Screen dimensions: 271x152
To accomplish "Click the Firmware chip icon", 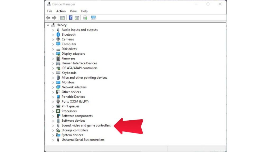I will tap(58, 58).
